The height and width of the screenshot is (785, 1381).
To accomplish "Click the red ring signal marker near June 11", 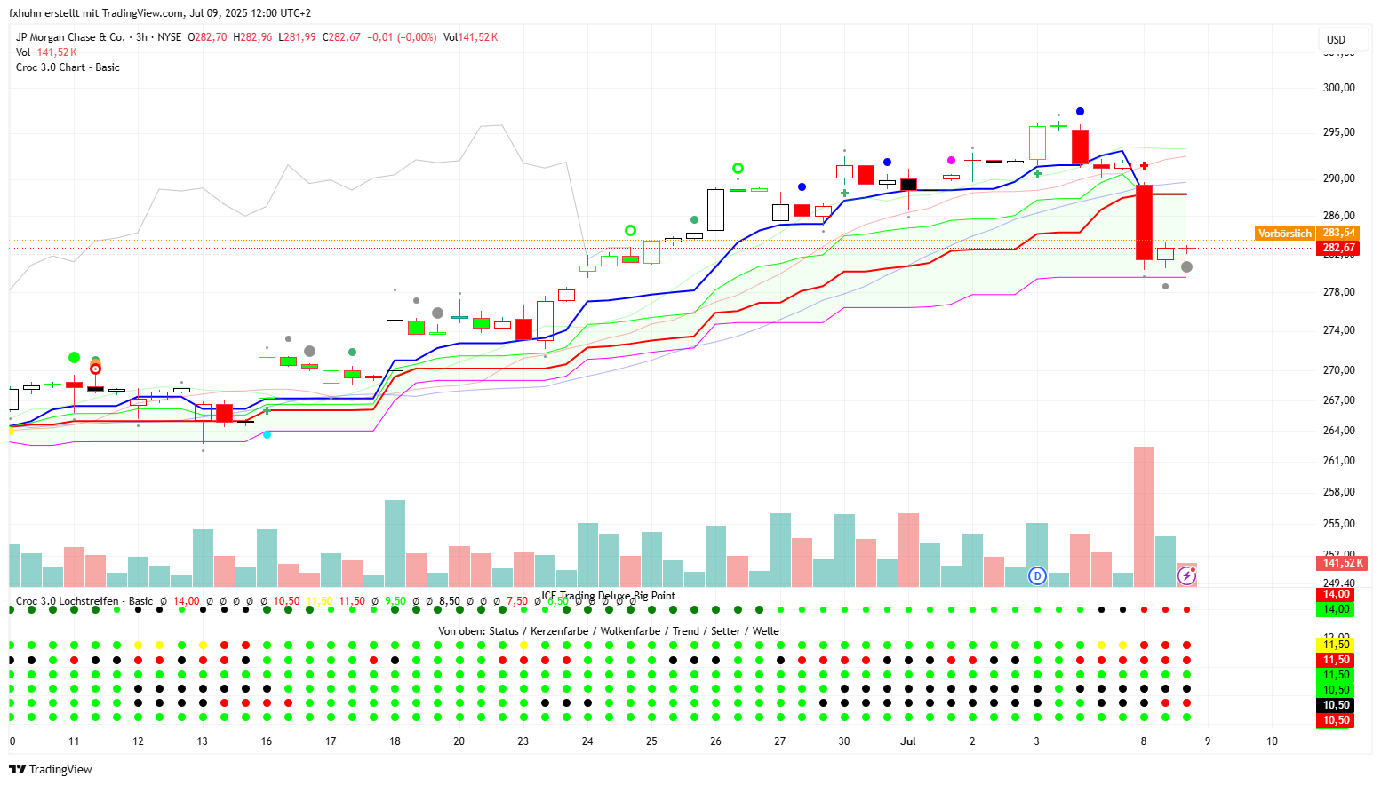I will click(95, 369).
